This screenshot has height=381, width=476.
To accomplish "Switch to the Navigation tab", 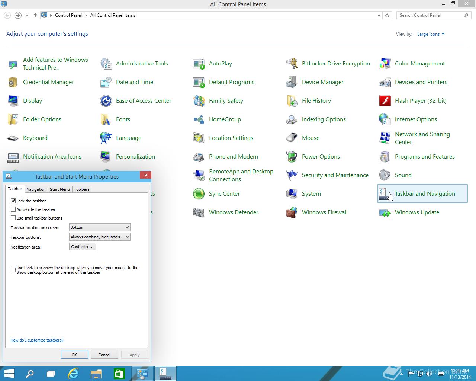I will [36, 189].
